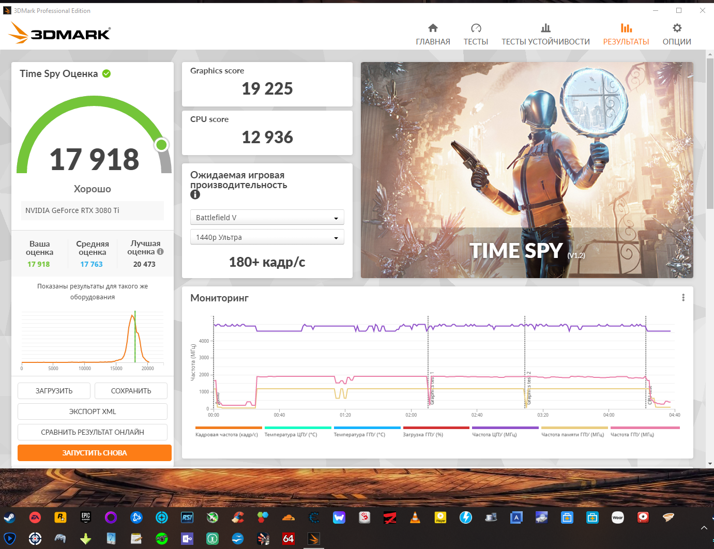Toggle Частота ЦПУ (МГц) legend entry
Viewport: 714px width, 549px height.
(x=506, y=432)
